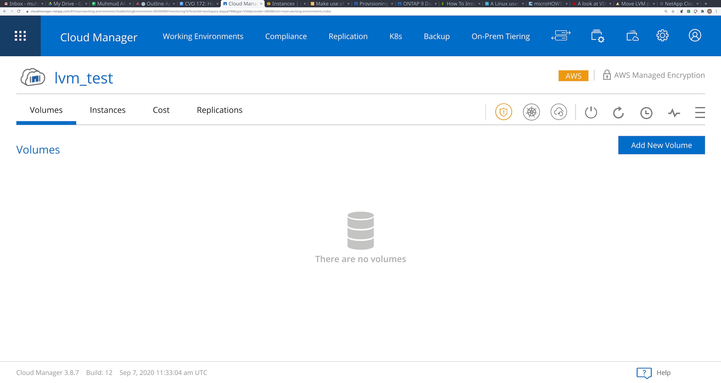Switch to the Move LVM browser tab

point(635,4)
